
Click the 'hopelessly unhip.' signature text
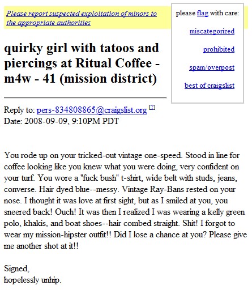[32, 280]
